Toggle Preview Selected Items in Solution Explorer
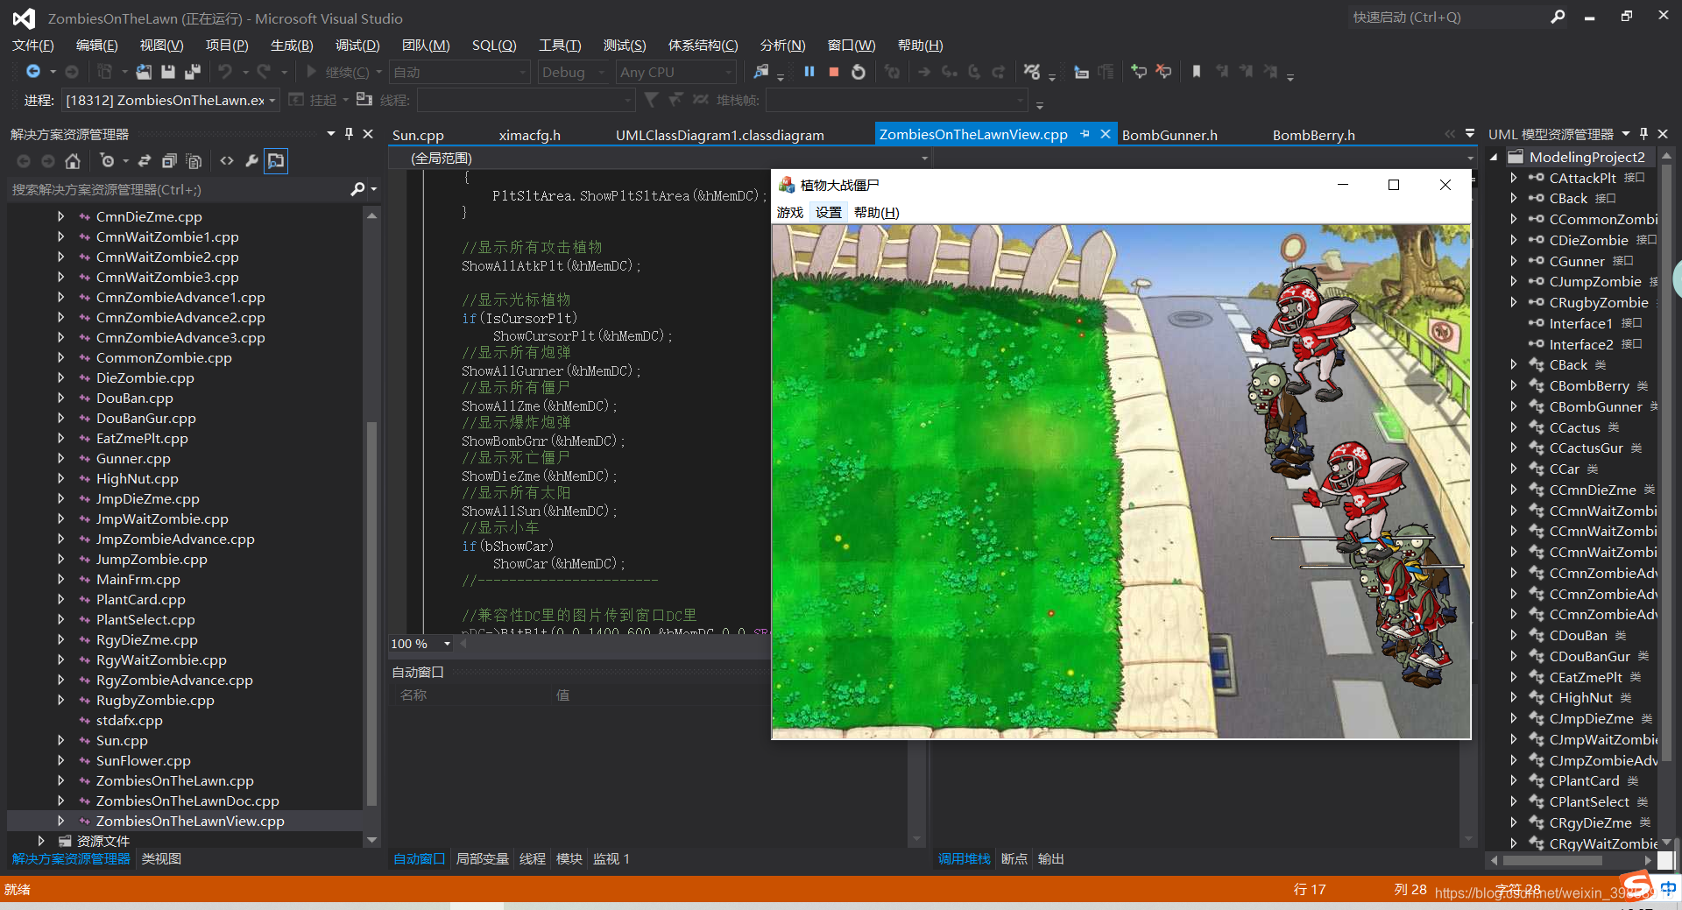Screen dimensions: 1682x910 coord(276,161)
